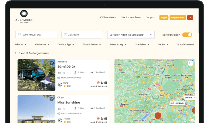Viewport: 209px width, 123px height.
Task: Click 'Olten' location text
Action: tap(61, 97)
